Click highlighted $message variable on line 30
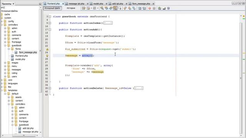 point(97,72)
